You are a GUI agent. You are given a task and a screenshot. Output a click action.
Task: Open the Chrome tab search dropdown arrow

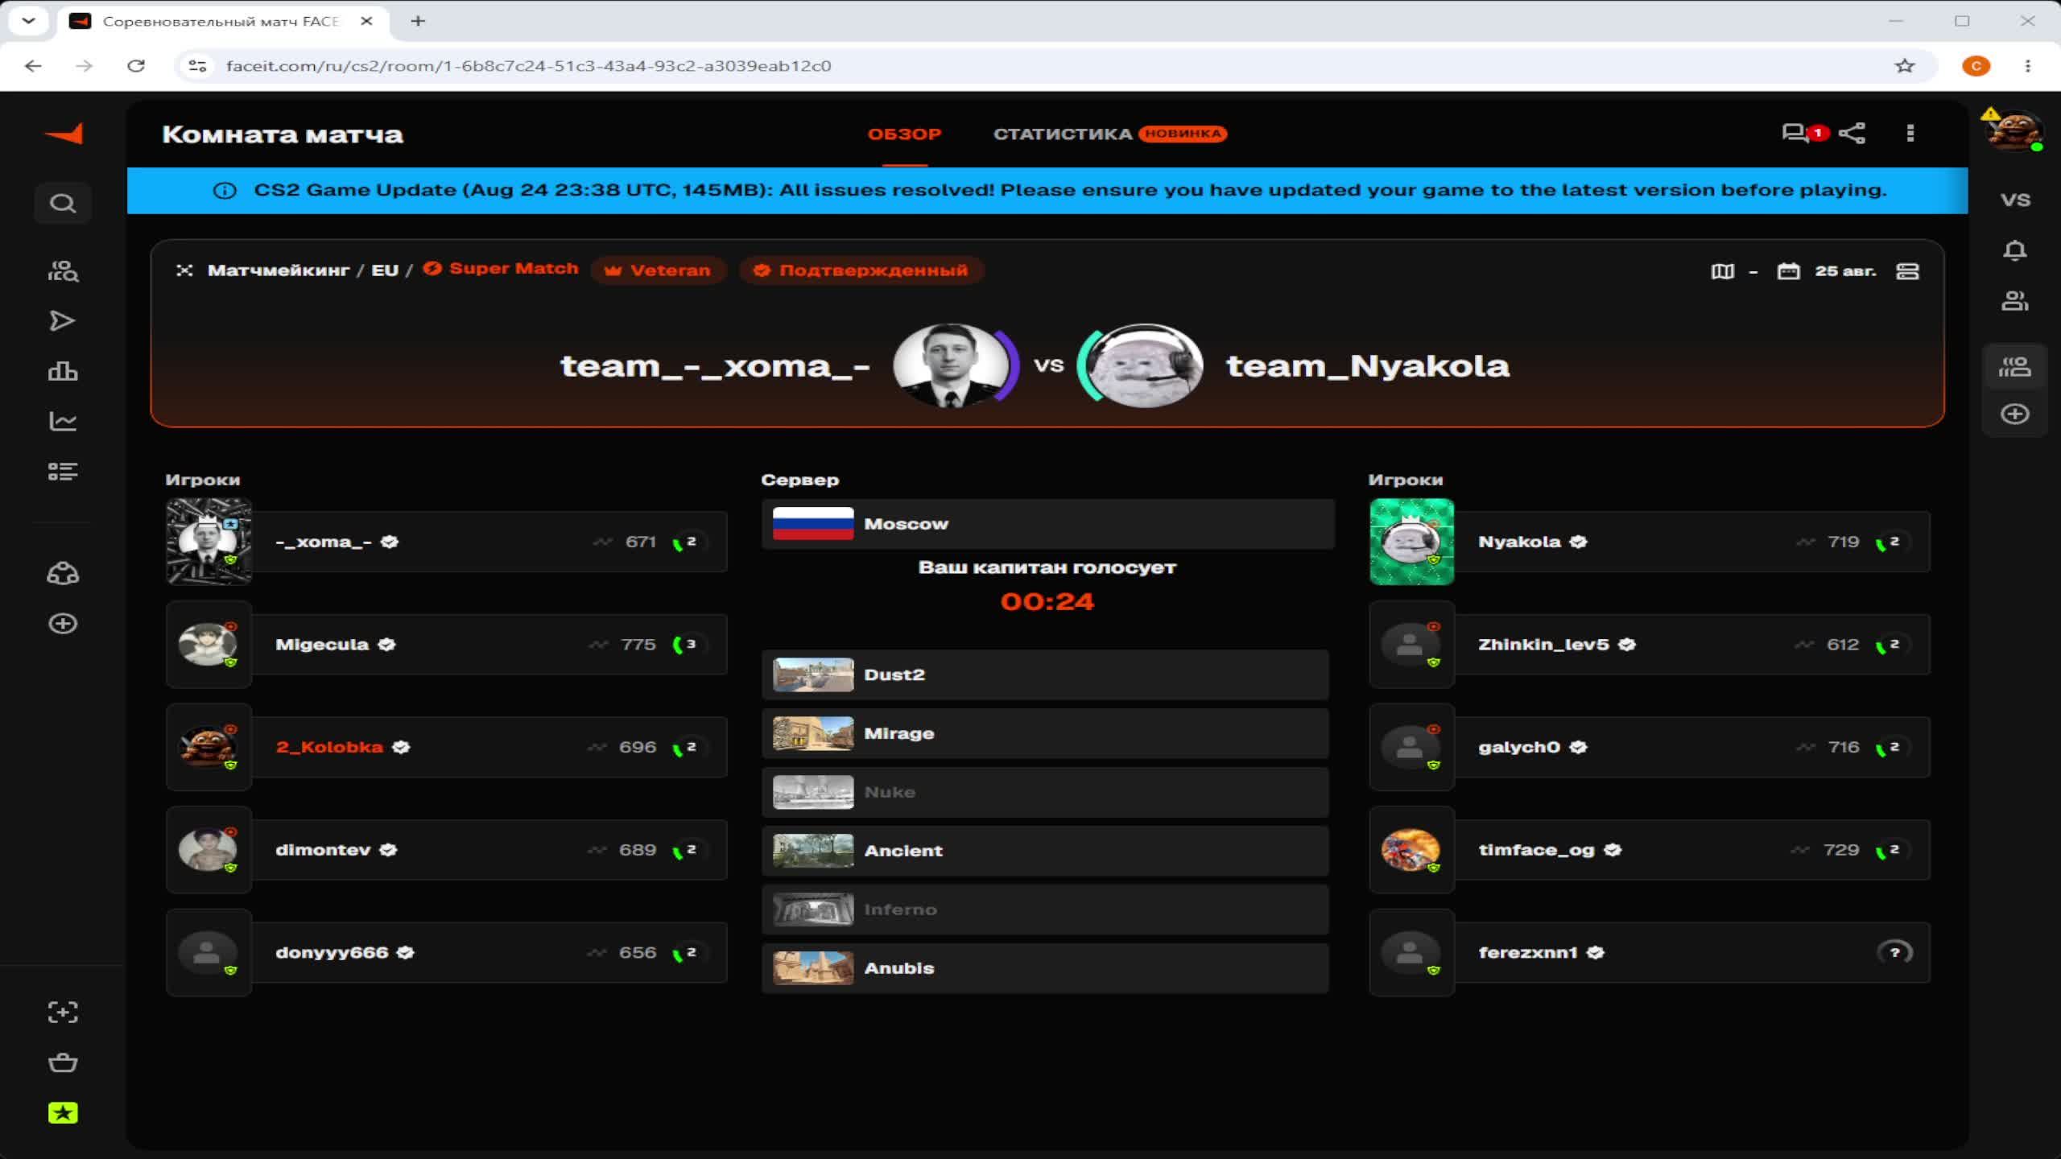click(29, 22)
